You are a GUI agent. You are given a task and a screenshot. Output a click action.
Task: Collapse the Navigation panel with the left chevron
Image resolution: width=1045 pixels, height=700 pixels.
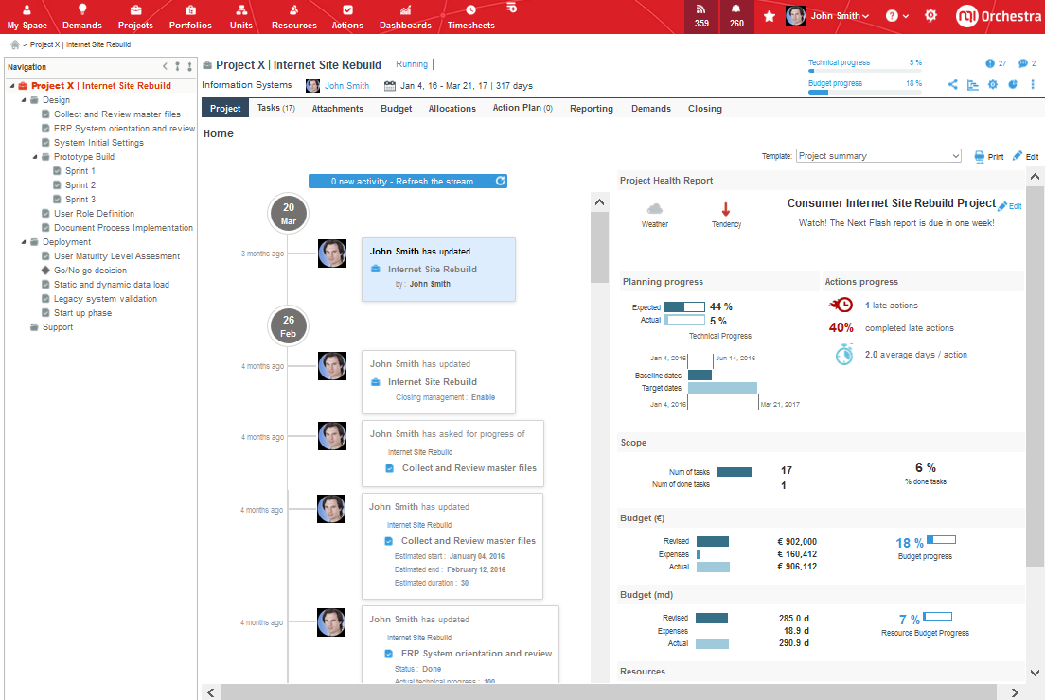(x=166, y=66)
